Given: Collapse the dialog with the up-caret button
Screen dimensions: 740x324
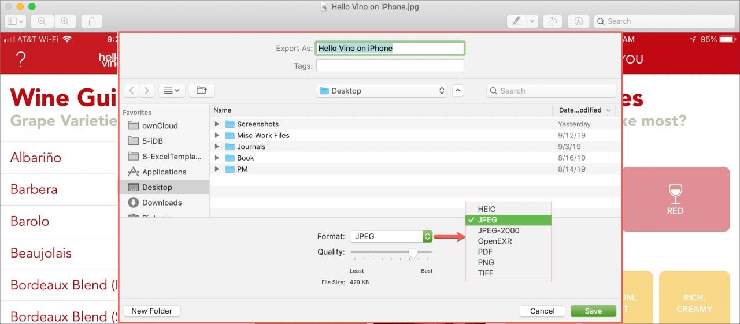Looking at the screenshot, I should click(458, 91).
